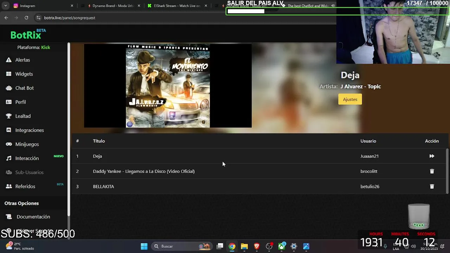
Task: Close the ElShark Stream tab
Action: pyautogui.click(x=206, y=6)
